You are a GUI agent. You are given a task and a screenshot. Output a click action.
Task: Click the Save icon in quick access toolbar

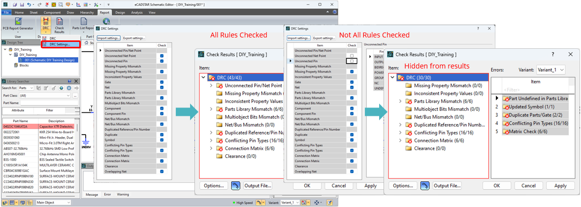[22, 4]
